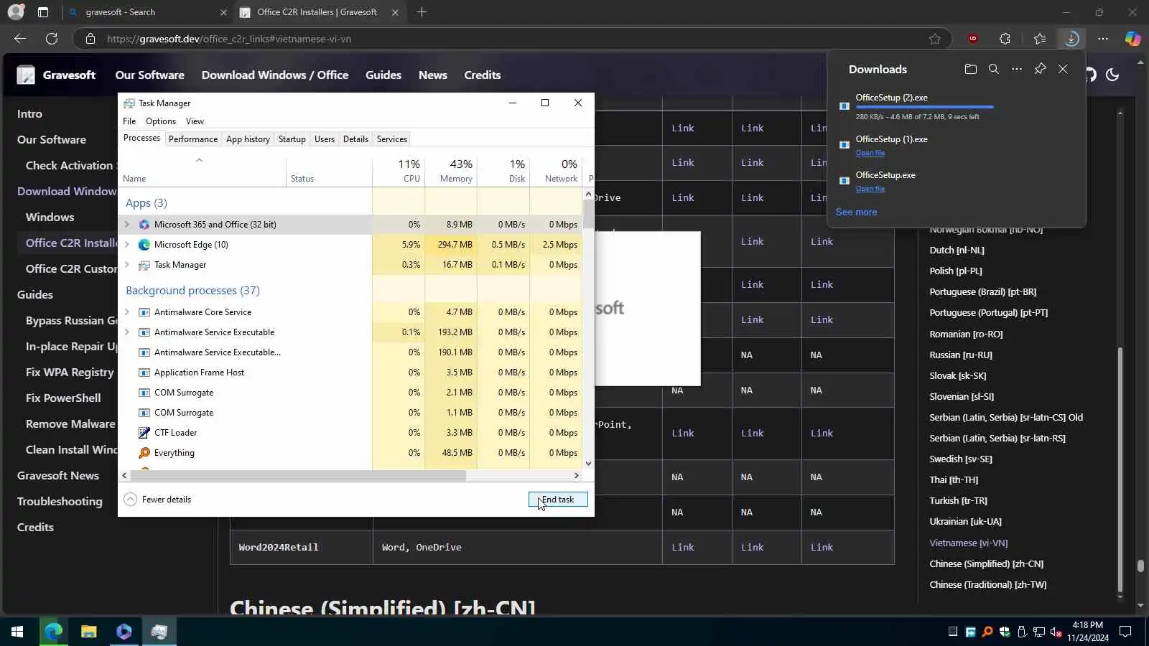This screenshot has width=1149, height=646.
Task: Click See more in the Downloads panel
Action: tap(856, 212)
